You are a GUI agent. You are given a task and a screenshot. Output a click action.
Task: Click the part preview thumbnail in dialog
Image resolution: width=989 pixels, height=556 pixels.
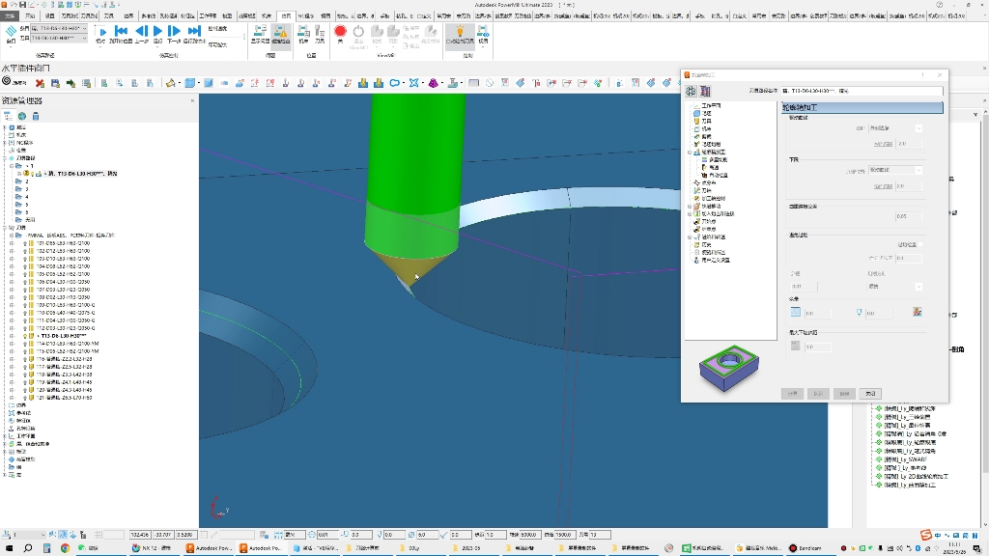728,368
